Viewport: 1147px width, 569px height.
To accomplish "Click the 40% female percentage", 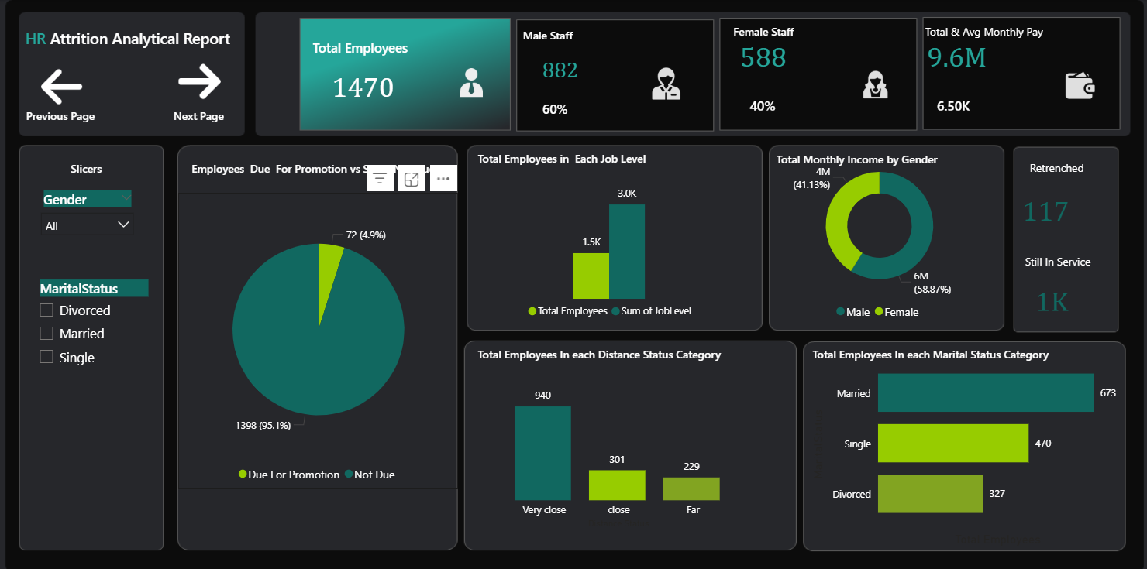I will tap(763, 106).
